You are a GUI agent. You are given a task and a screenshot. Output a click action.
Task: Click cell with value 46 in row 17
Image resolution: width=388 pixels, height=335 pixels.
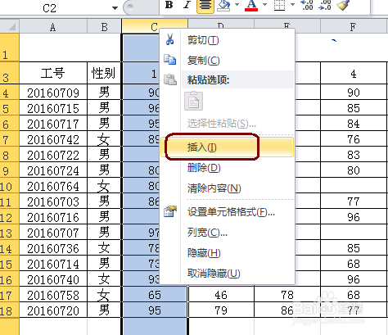[x=221, y=295]
